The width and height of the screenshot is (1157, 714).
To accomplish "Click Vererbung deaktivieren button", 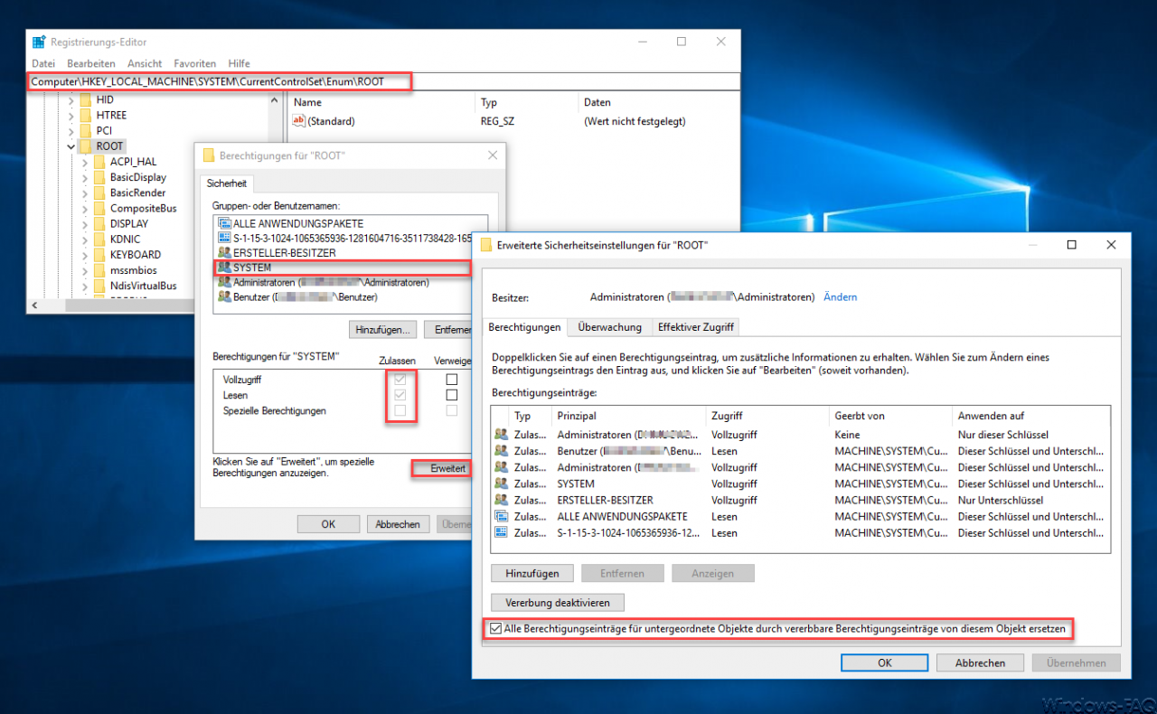I will coord(558,602).
